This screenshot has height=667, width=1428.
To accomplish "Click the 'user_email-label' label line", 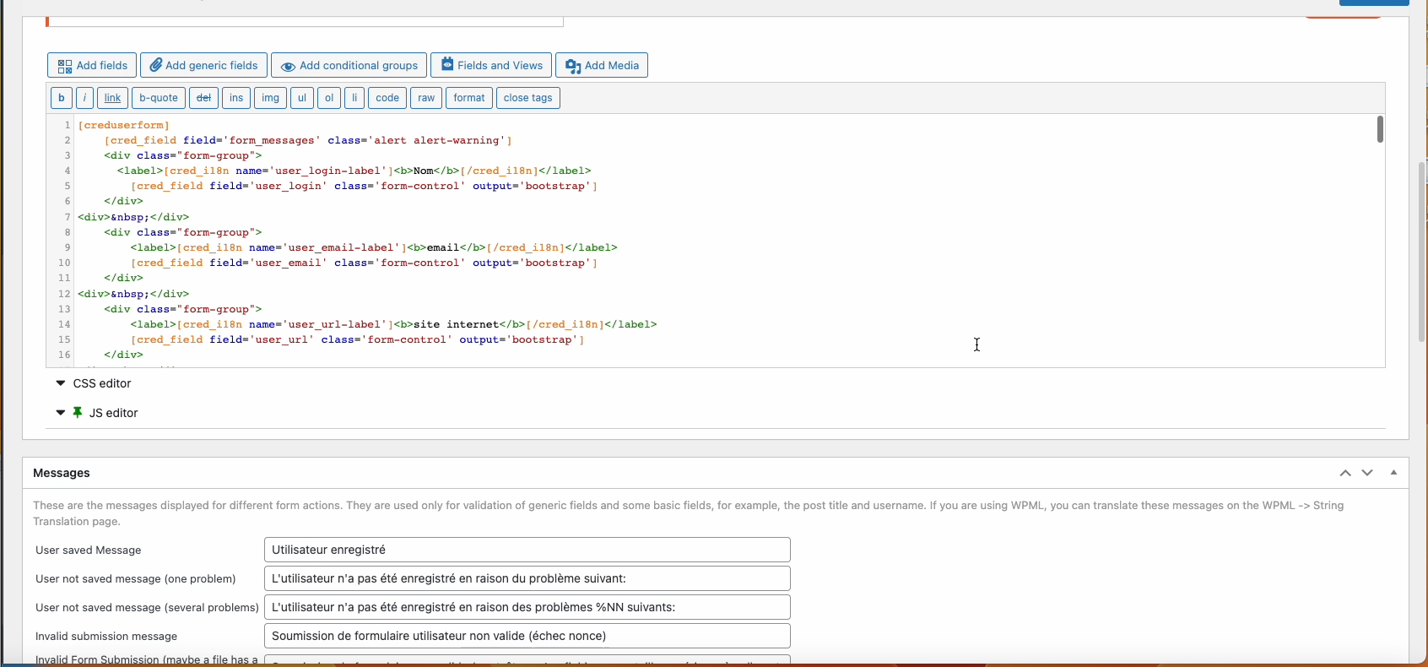I will [374, 247].
